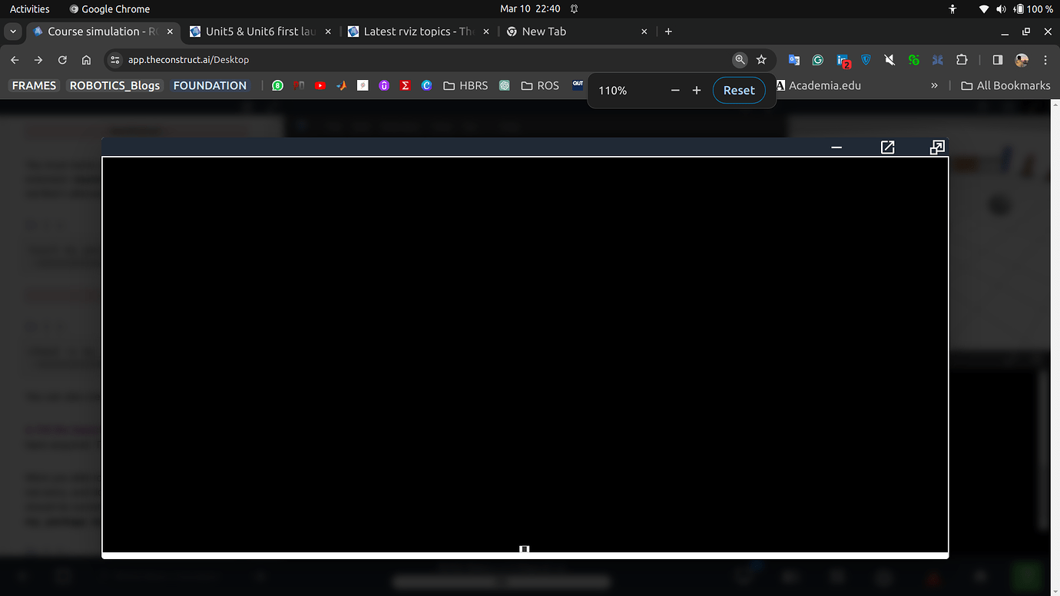
Task: Open the MATLAB bookmark
Action: [341, 85]
